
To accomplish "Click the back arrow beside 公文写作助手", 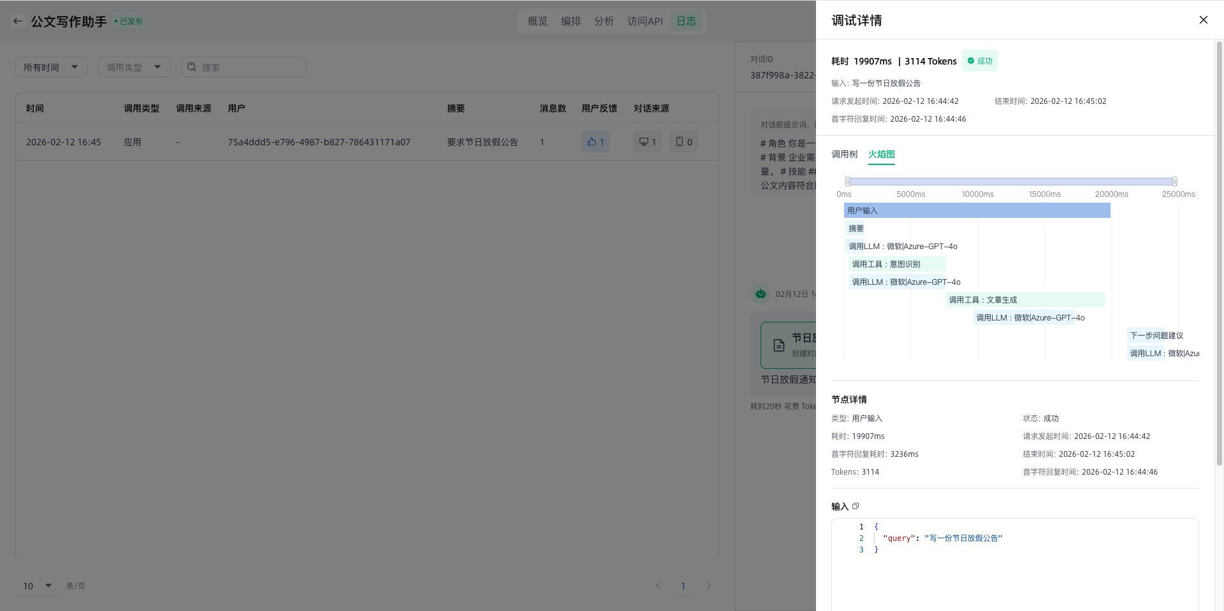I will pos(18,21).
